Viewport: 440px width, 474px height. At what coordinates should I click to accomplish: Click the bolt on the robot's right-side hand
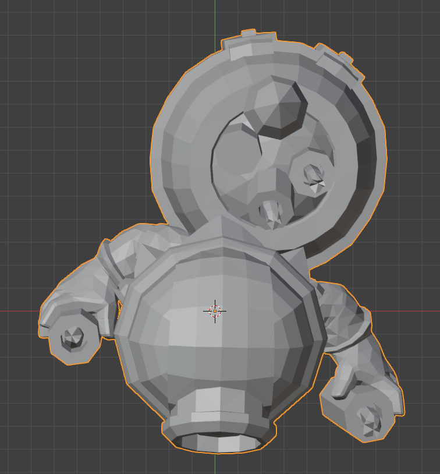pos(369,420)
